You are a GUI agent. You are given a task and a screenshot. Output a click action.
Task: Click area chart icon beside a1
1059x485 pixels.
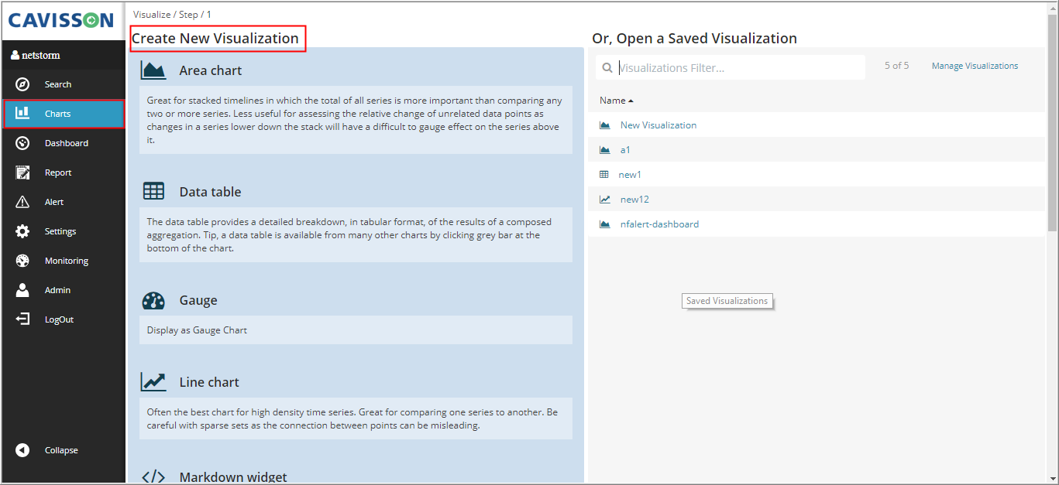[605, 150]
